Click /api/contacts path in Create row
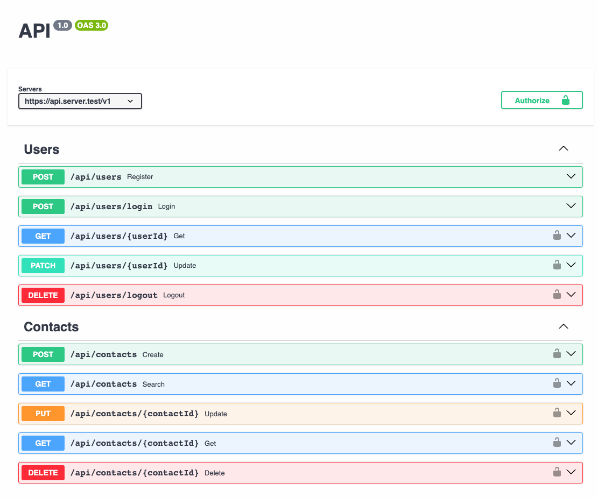This screenshot has height=498, width=598. click(x=103, y=354)
